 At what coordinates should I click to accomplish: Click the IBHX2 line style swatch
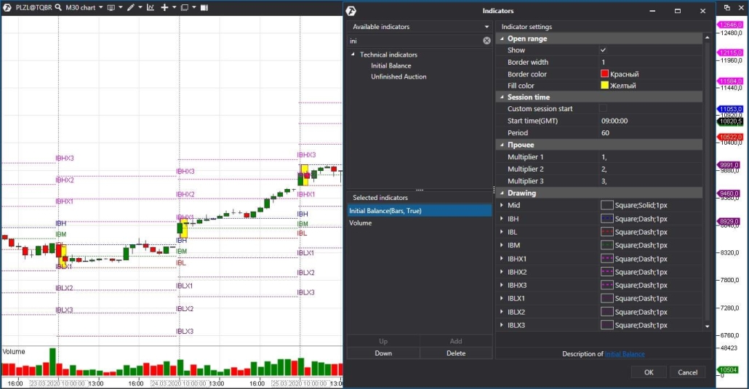606,272
